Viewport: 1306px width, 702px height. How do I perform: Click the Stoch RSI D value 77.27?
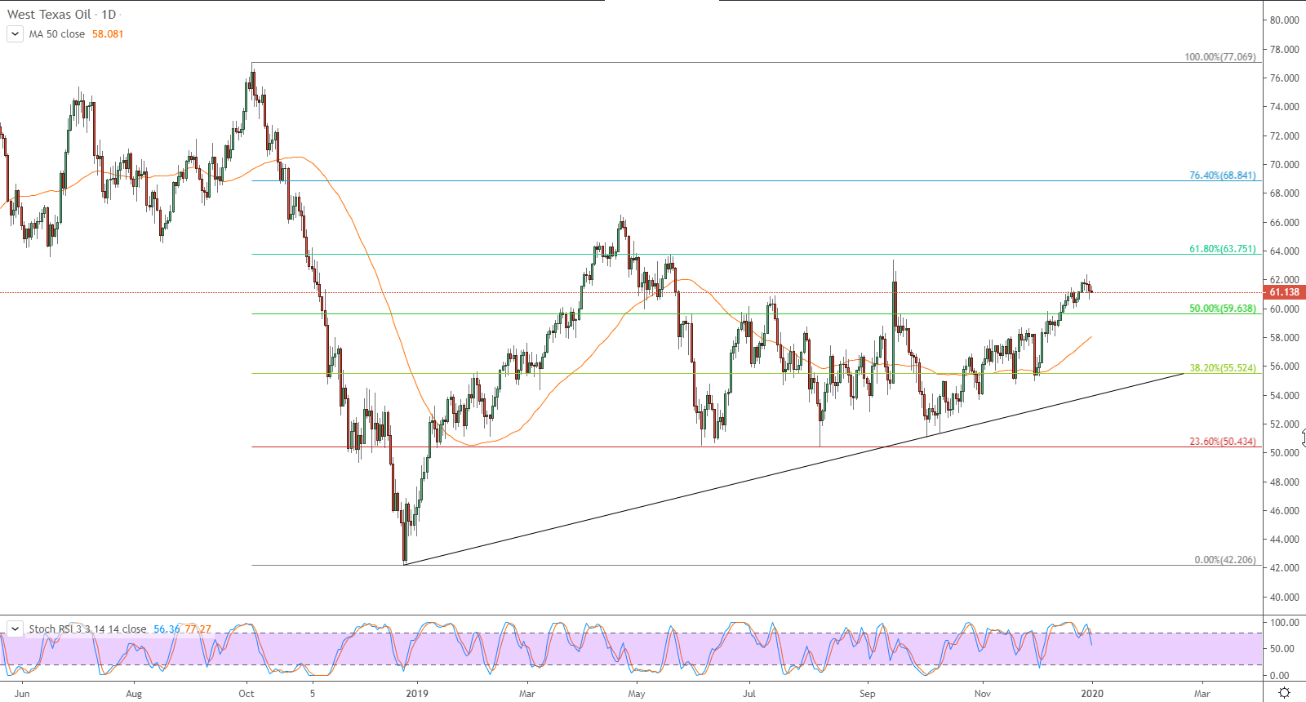click(198, 629)
